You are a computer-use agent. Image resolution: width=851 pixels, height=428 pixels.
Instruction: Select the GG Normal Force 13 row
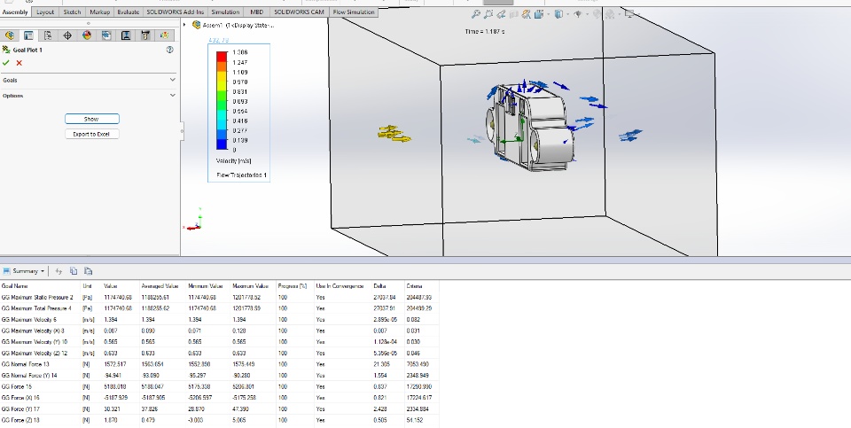pyautogui.click(x=219, y=364)
